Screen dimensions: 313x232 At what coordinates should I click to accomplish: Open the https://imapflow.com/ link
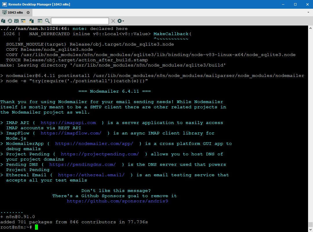(71, 133)
